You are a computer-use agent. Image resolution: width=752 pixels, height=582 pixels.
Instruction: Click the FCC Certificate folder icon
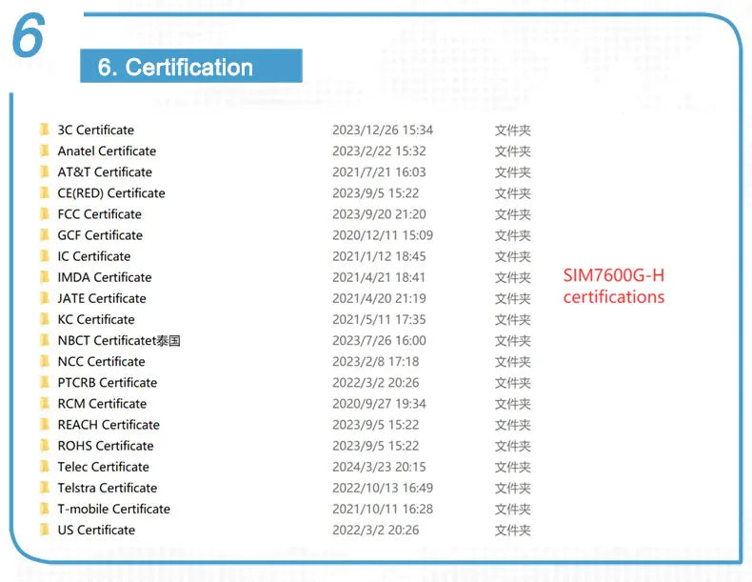tap(45, 214)
